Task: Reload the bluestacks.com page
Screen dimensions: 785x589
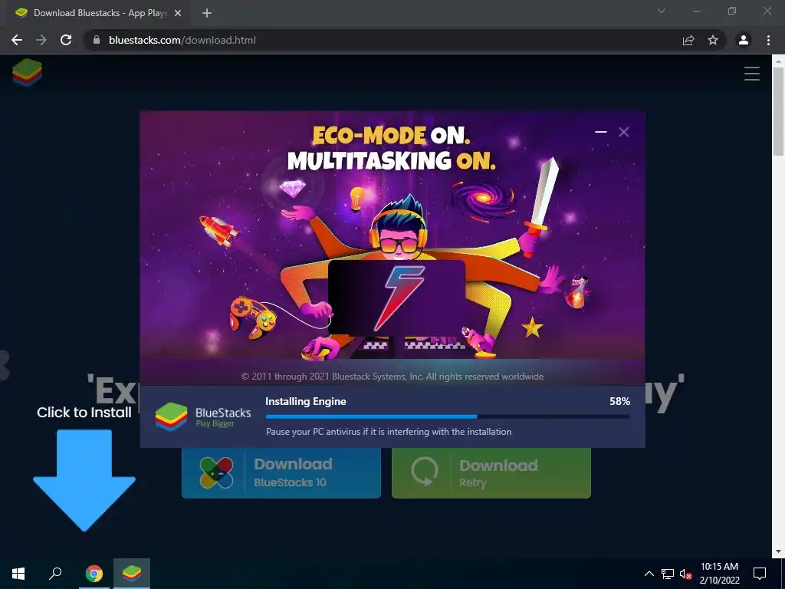Action: [66, 40]
